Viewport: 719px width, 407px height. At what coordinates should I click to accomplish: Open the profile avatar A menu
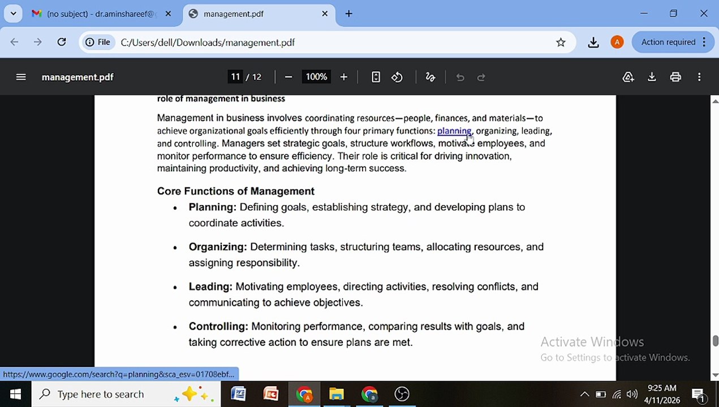point(617,42)
